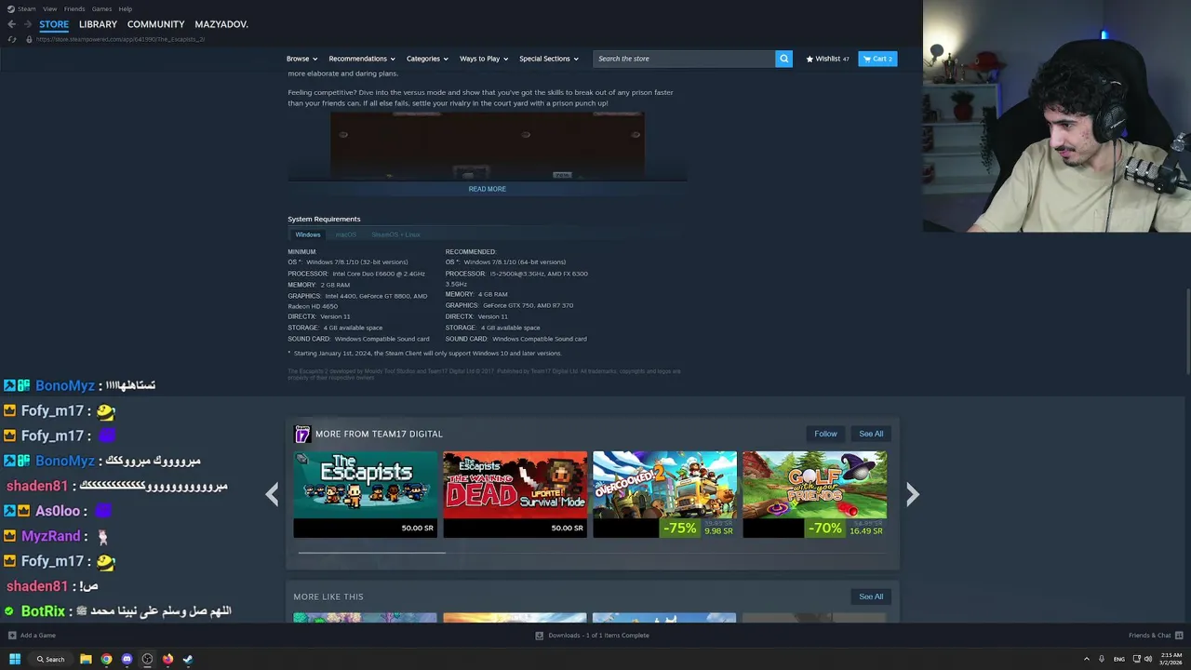Click the page vertical scrollbar thumb
The height and width of the screenshot is (670, 1191).
click(1187, 333)
